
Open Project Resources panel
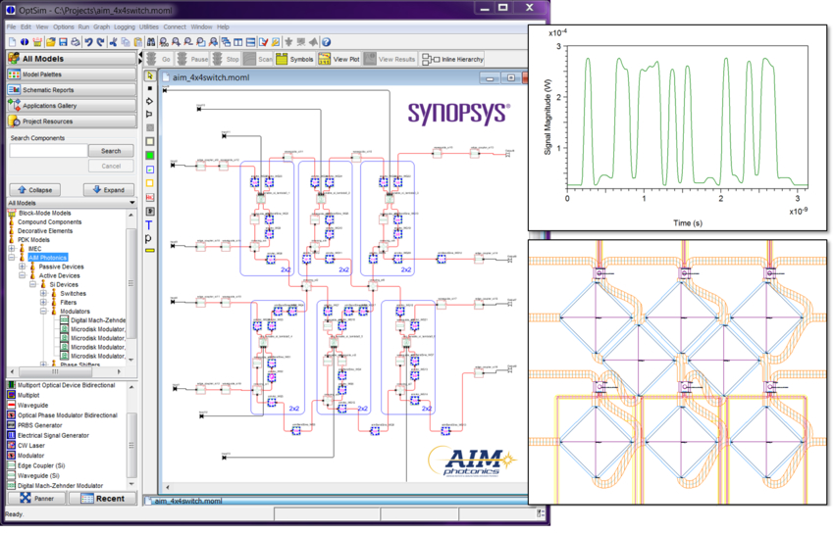(x=72, y=121)
